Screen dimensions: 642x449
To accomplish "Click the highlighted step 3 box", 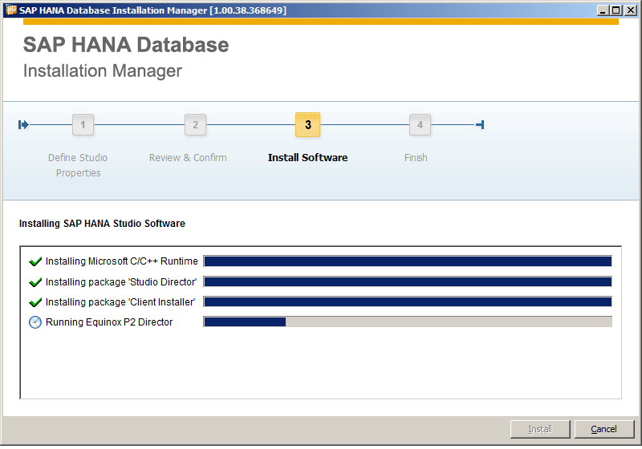I will click(x=307, y=125).
